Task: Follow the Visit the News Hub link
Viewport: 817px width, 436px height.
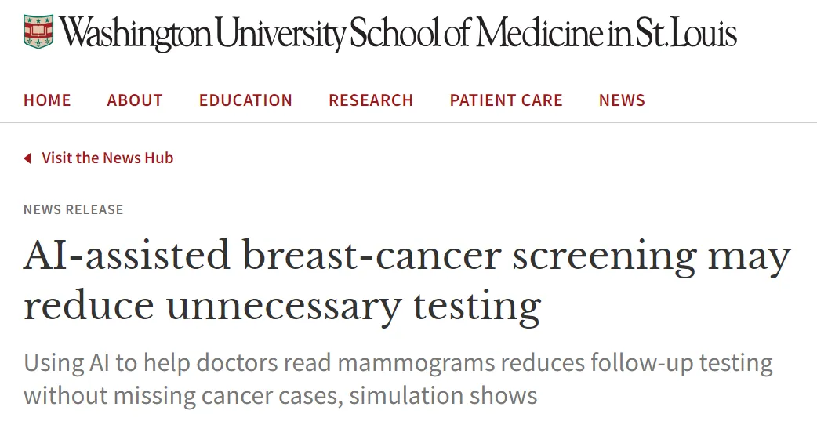Action: click(108, 158)
